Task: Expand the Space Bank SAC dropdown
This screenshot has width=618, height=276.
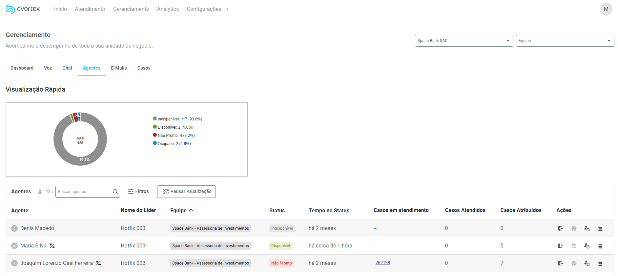Action: pyautogui.click(x=463, y=41)
